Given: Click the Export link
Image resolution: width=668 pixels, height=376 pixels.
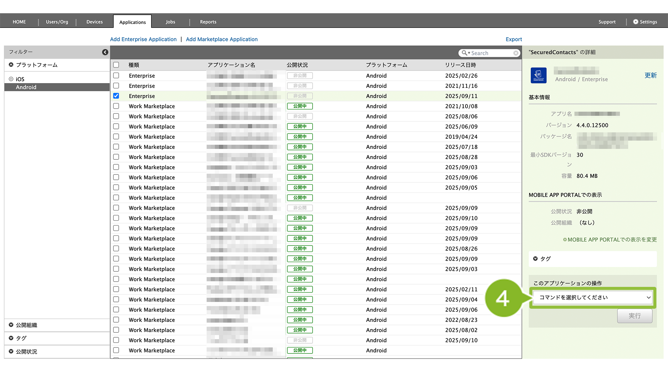Looking at the screenshot, I should coord(514,39).
